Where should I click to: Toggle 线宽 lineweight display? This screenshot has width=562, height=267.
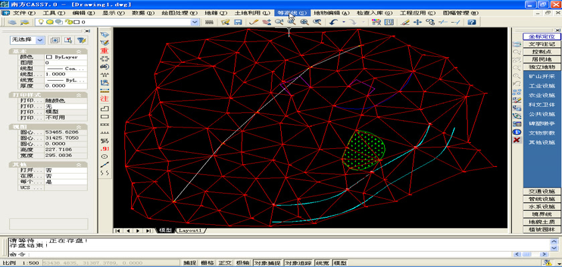(322, 263)
